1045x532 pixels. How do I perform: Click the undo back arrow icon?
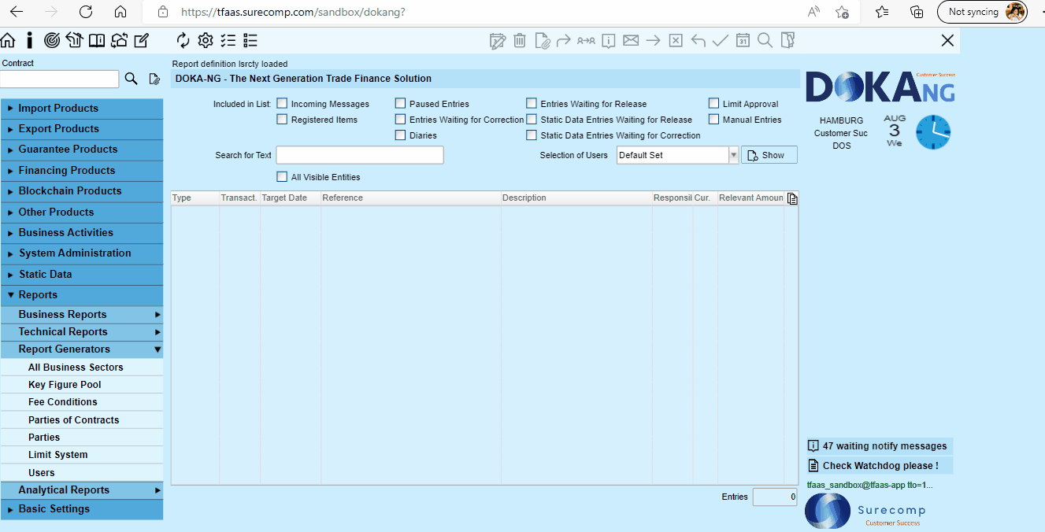(x=698, y=41)
